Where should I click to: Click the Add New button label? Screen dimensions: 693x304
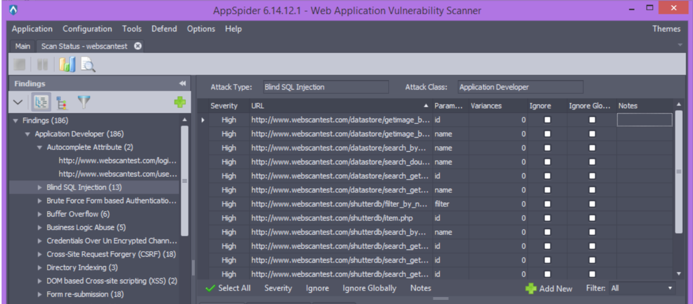(555, 289)
